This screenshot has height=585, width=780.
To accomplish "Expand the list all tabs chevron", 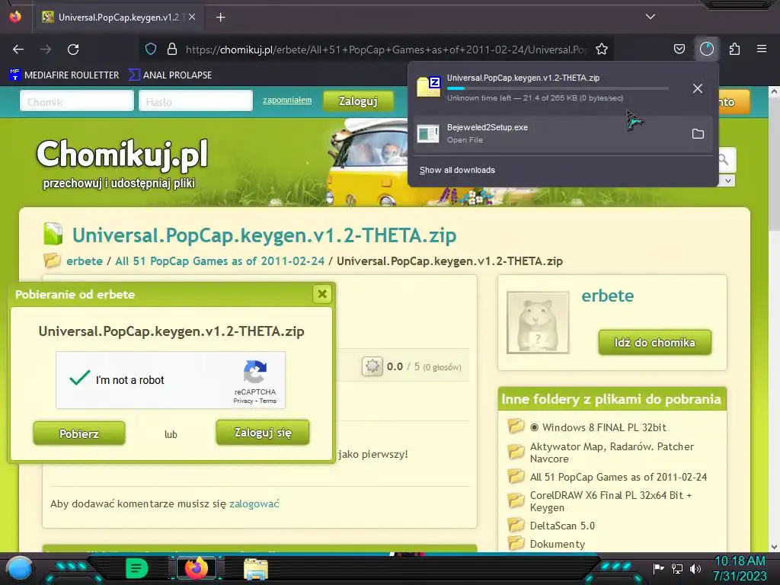I will [x=651, y=17].
